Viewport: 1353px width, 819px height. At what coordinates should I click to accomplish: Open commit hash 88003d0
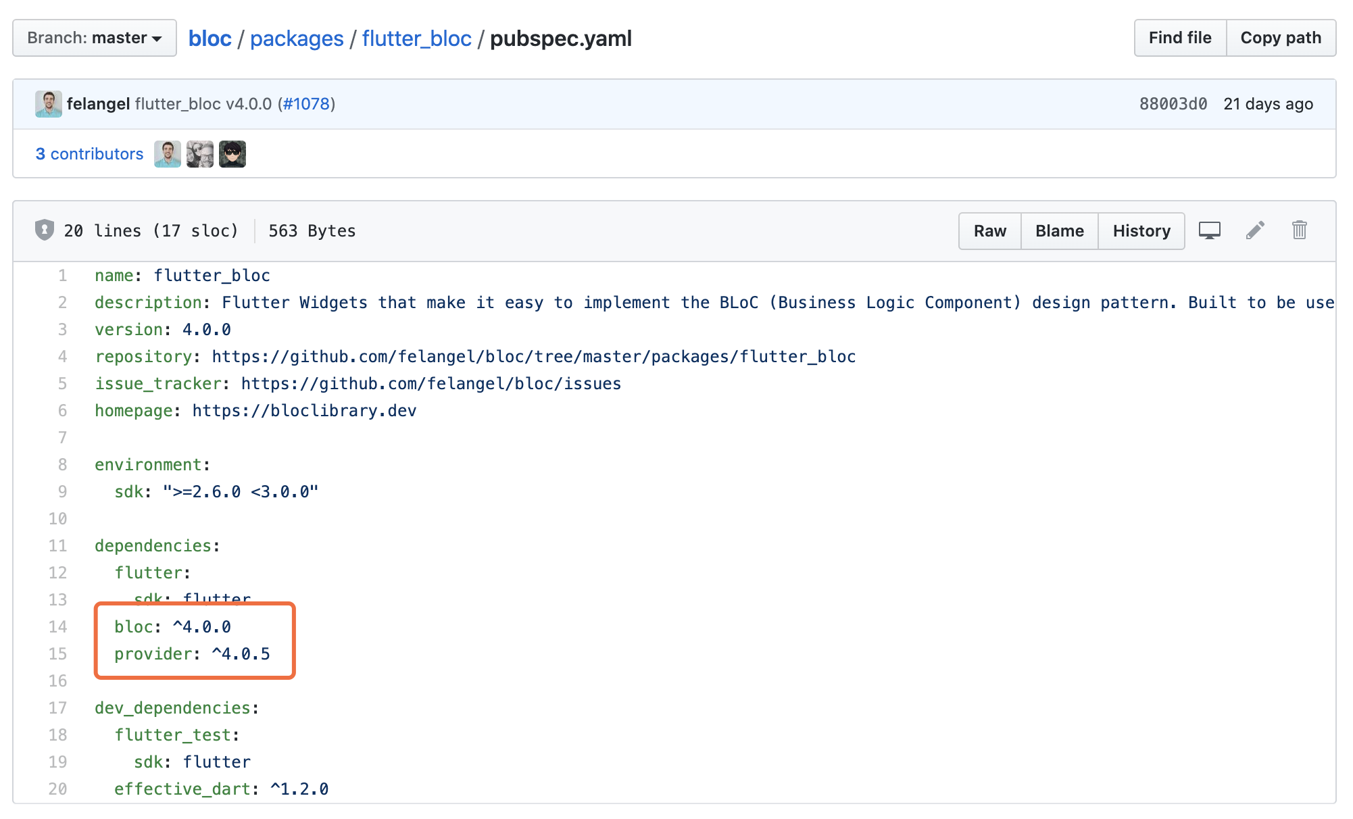[1173, 104]
